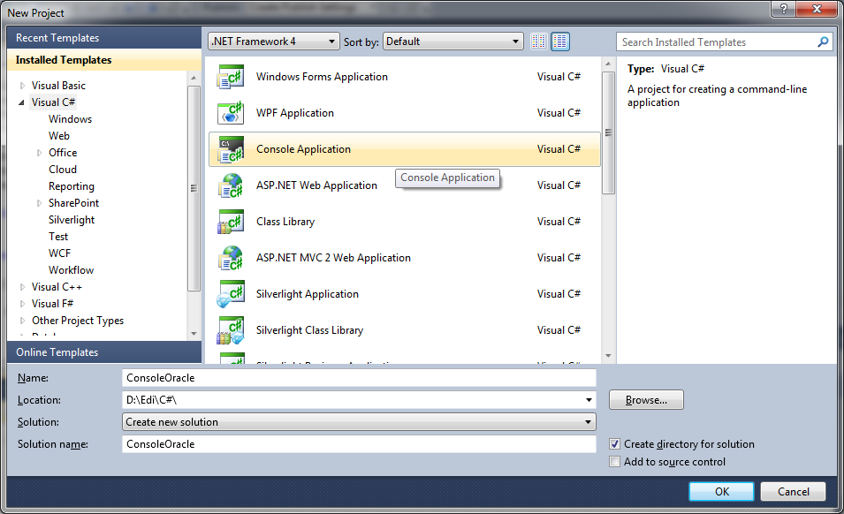
Task: Select Cloud under Visual C#
Action: point(63,170)
